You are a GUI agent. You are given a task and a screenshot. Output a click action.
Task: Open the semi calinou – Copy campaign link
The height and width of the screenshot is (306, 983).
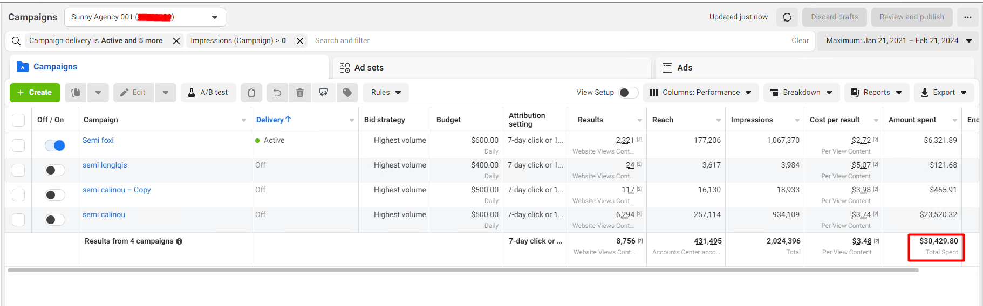click(x=117, y=190)
